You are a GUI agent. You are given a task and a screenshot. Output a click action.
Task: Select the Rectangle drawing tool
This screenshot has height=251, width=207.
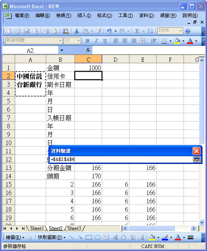pyautogui.click(x=89, y=237)
